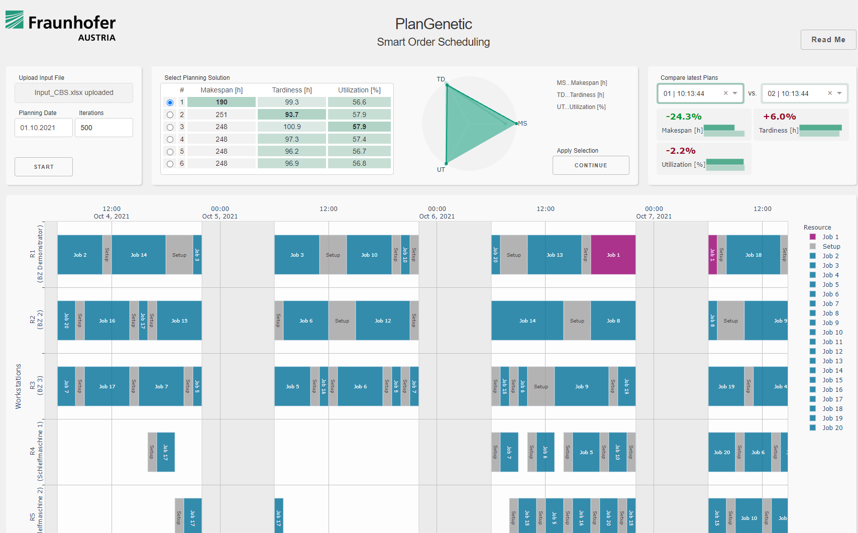This screenshot has width=858, height=533.
Task: Click the UT vertex on radar chart
Action: [x=446, y=163]
